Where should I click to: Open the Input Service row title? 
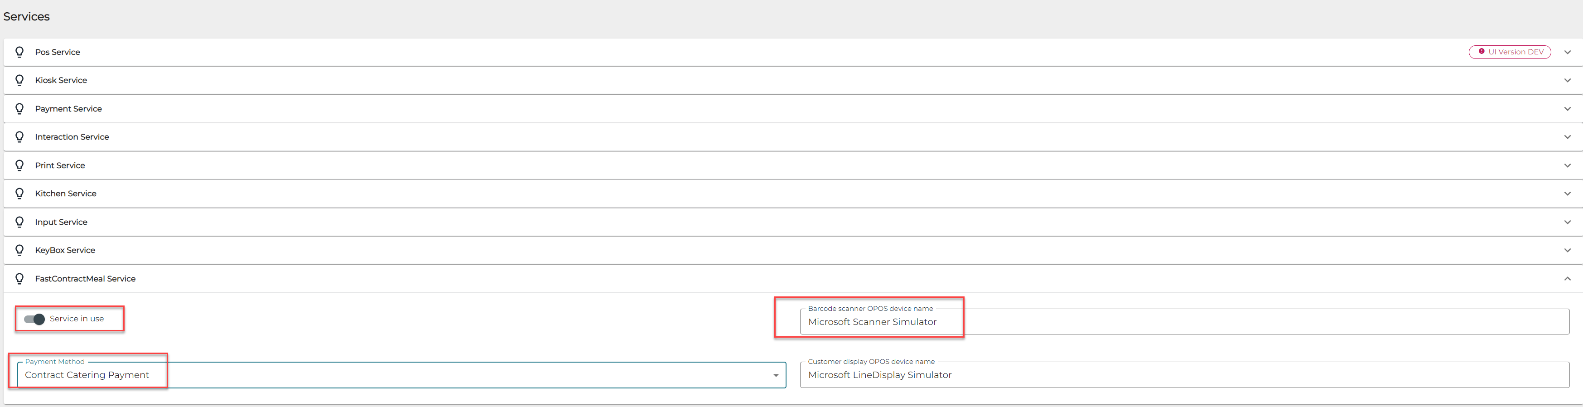click(x=61, y=222)
